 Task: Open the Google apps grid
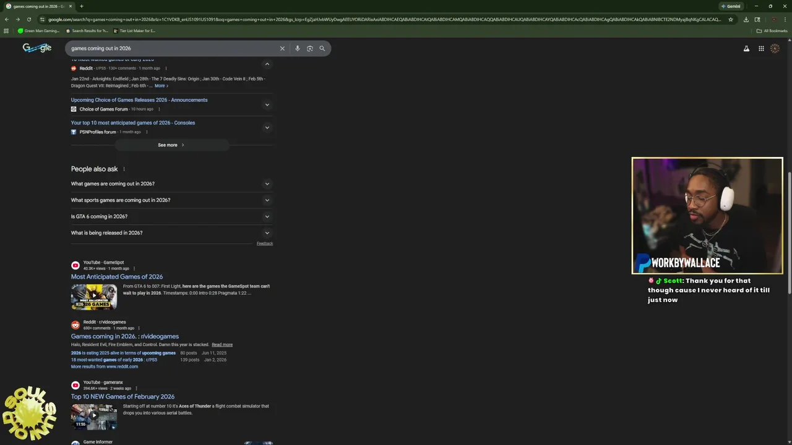761,48
